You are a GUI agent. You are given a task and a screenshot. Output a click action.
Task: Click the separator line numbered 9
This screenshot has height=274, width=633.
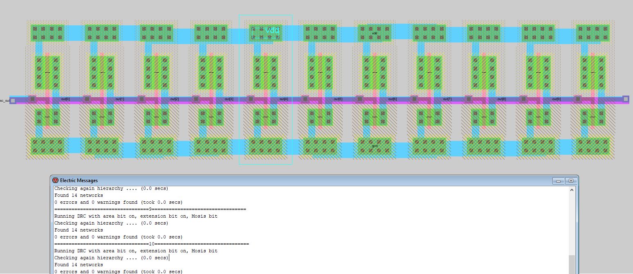pos(150,209)
